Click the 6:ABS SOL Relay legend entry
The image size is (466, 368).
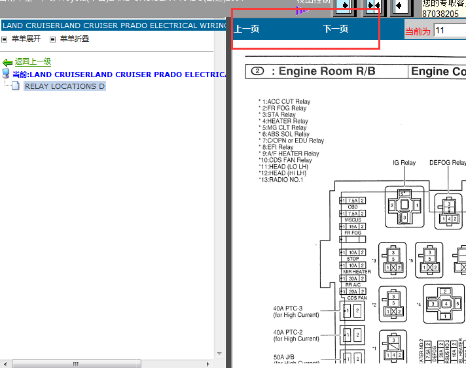tap(284, 134)
